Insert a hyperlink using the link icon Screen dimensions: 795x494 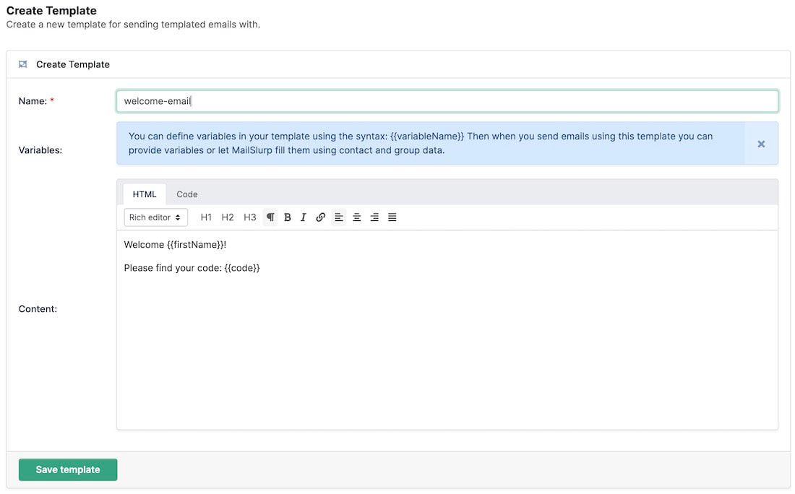pyautogui.click(x=321, y=217)
